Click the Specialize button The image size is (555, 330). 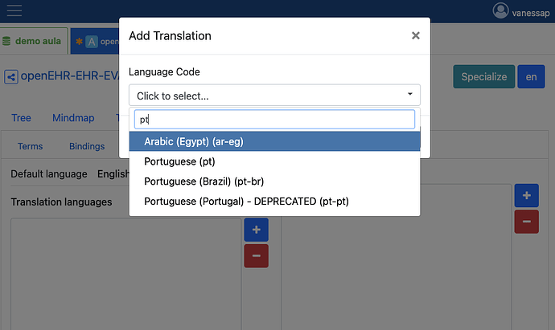[x=483, y=77]
